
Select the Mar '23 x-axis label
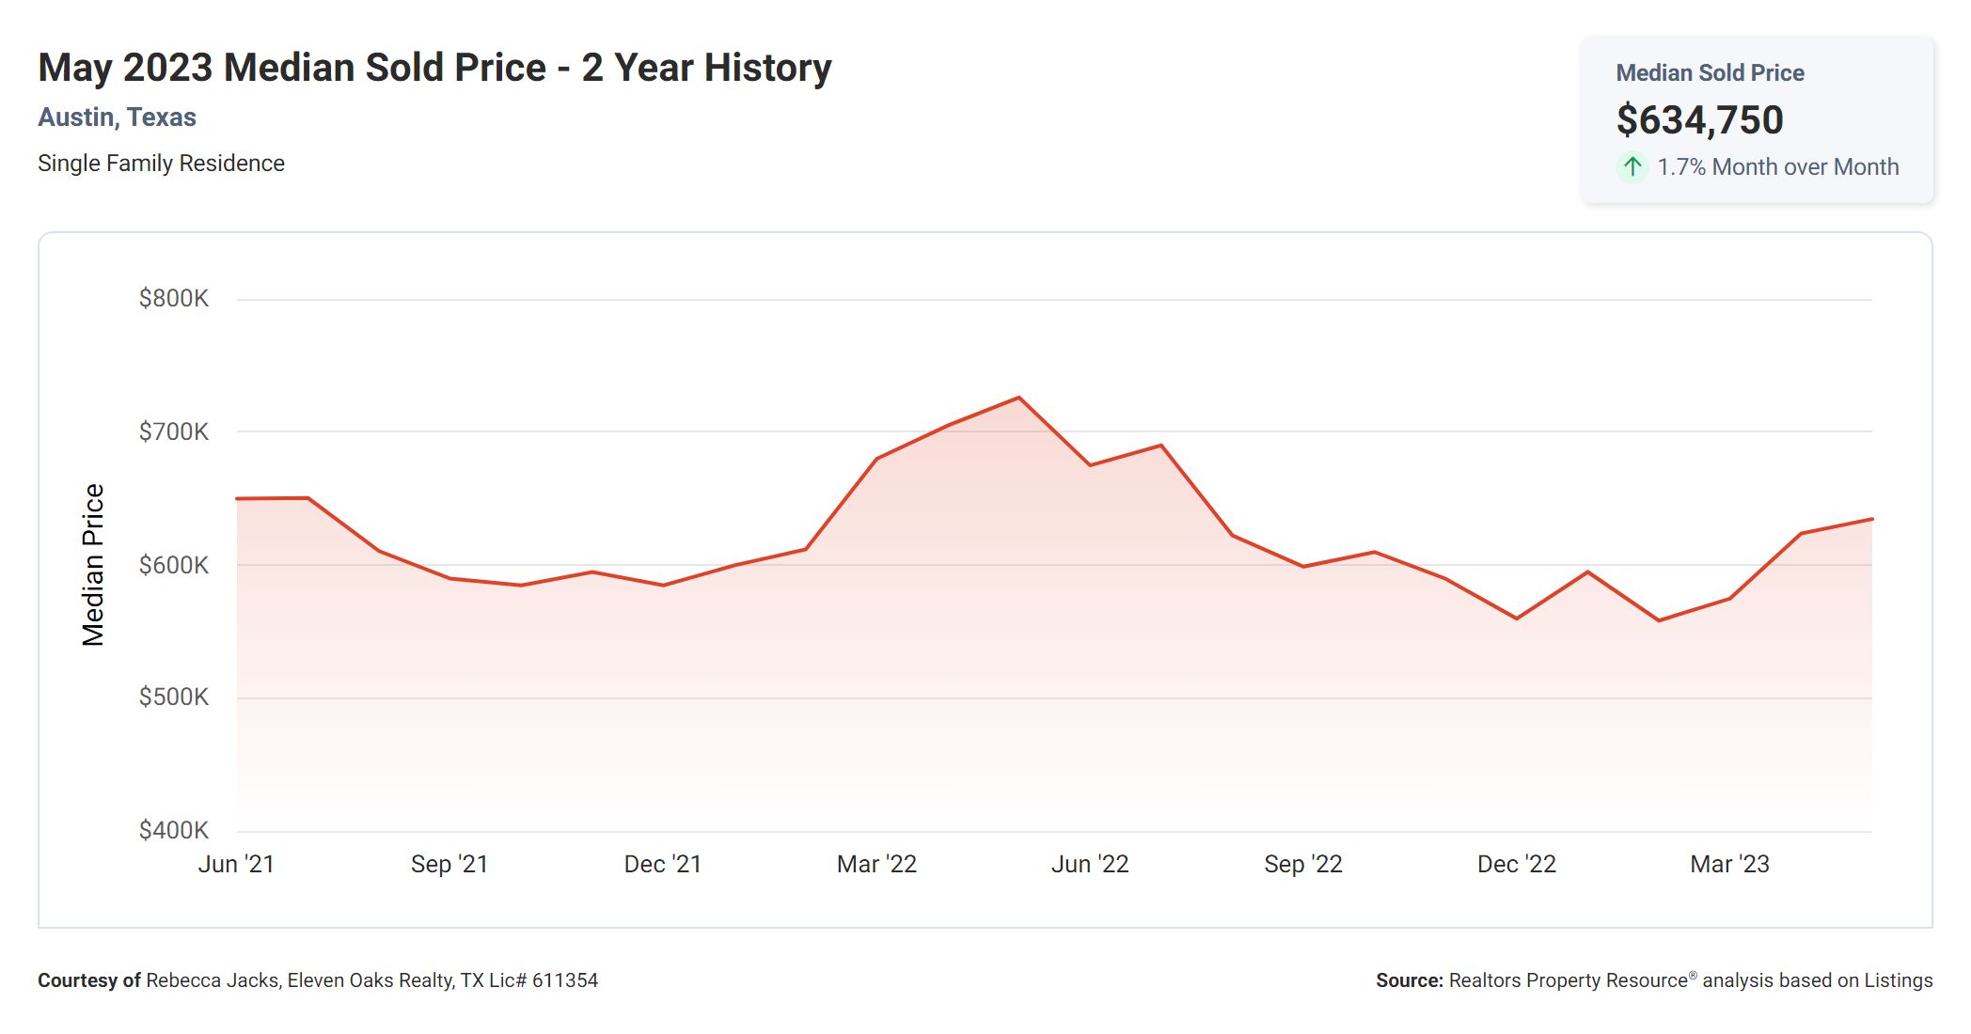1729,864
